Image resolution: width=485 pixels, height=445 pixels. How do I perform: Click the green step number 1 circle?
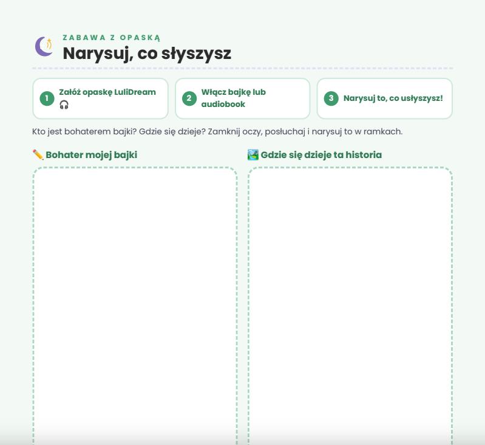tap(47, 98)
